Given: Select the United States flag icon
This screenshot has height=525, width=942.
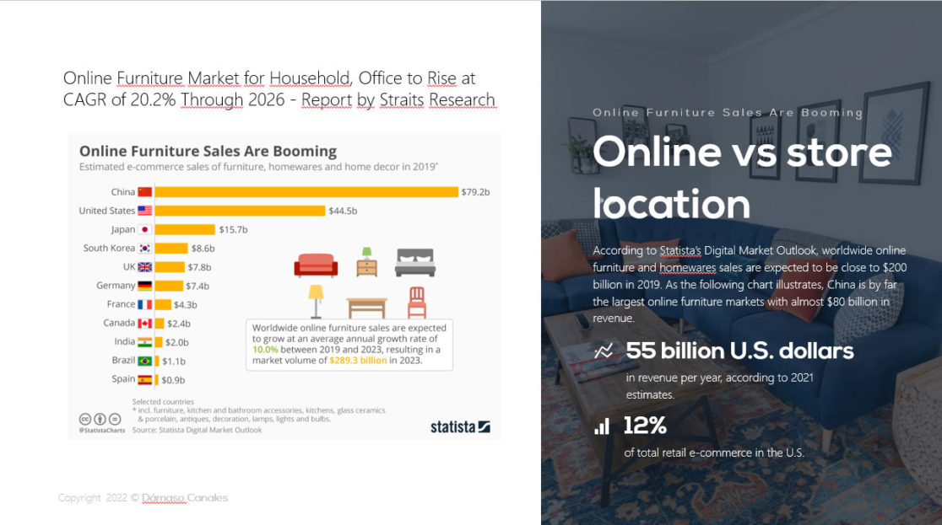Looking at the screenshot, I should coord(144,211).
